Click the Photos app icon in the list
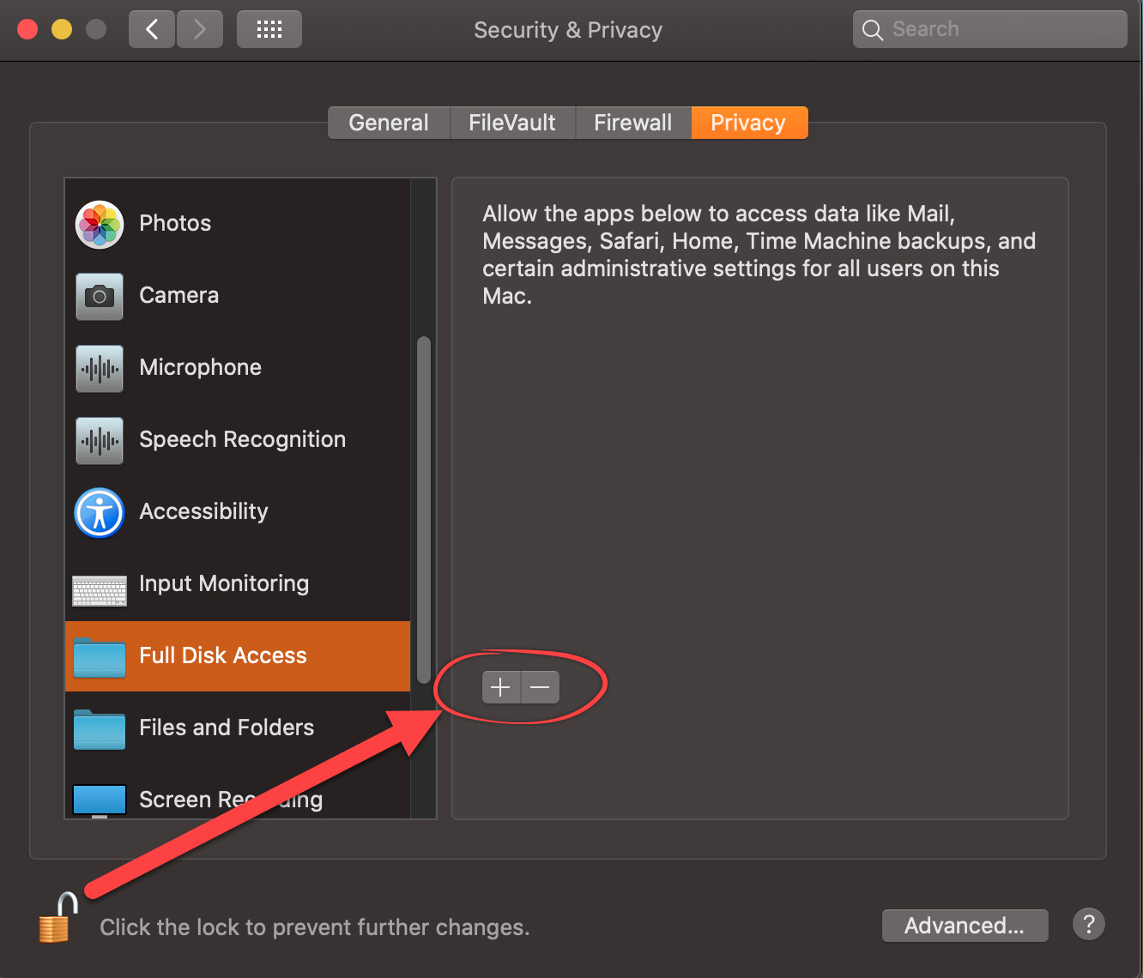 [x=100, y=225]
